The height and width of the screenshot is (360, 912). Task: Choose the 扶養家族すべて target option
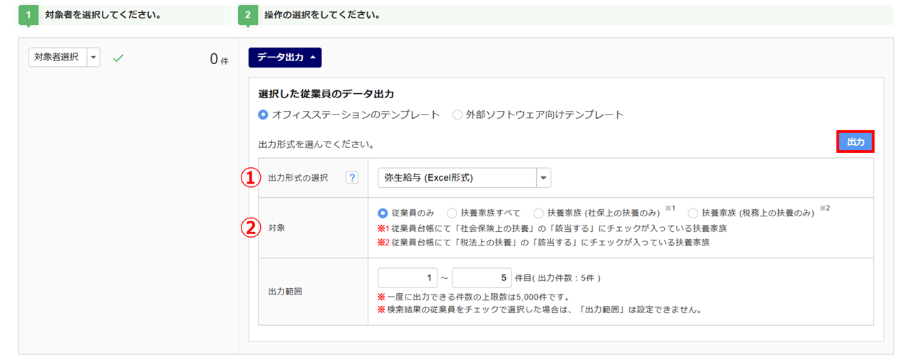(452, 213)
